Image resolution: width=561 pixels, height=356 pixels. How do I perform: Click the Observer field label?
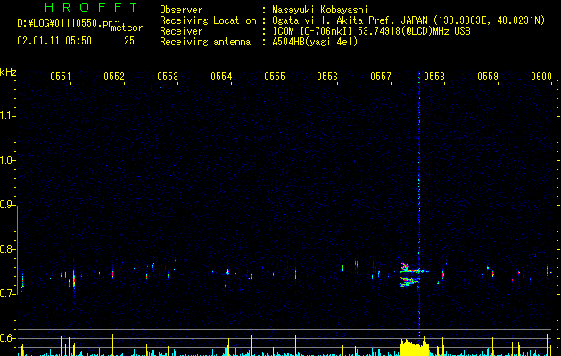181,10
